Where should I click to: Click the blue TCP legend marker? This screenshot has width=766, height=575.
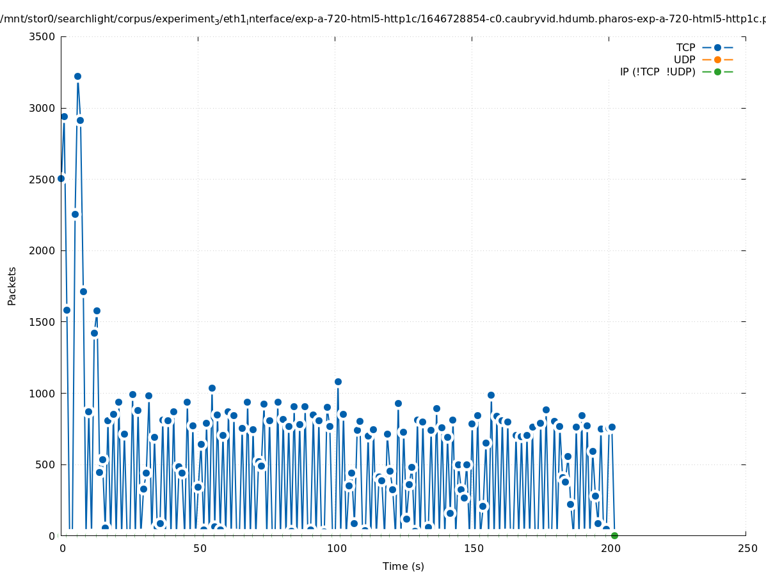717,47
